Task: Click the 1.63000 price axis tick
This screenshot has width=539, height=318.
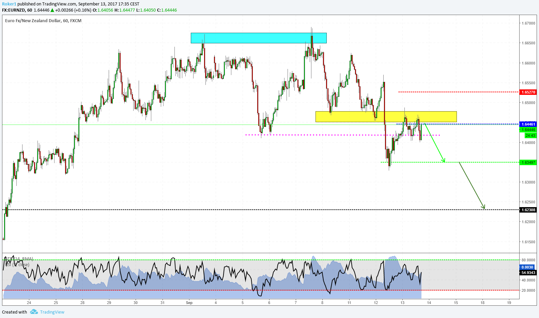Action: pos(528,182)
